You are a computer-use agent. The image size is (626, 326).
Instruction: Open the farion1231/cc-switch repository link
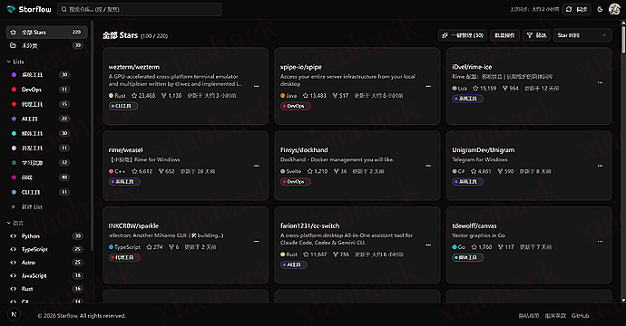309,225
